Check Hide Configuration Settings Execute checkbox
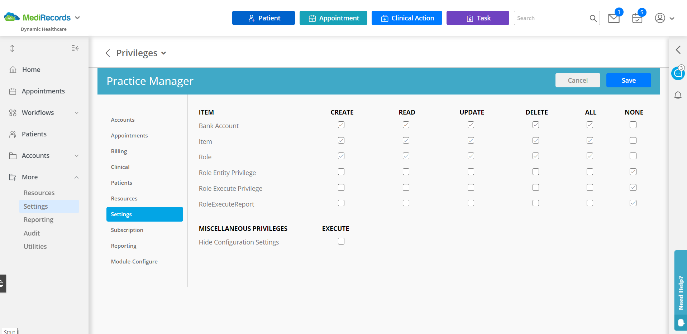This screenshot has width=687, height=334. pos(341,241)
